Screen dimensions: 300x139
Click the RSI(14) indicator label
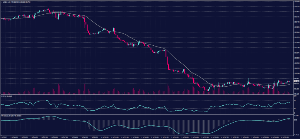pyautogui.click(x=5, y=96)
